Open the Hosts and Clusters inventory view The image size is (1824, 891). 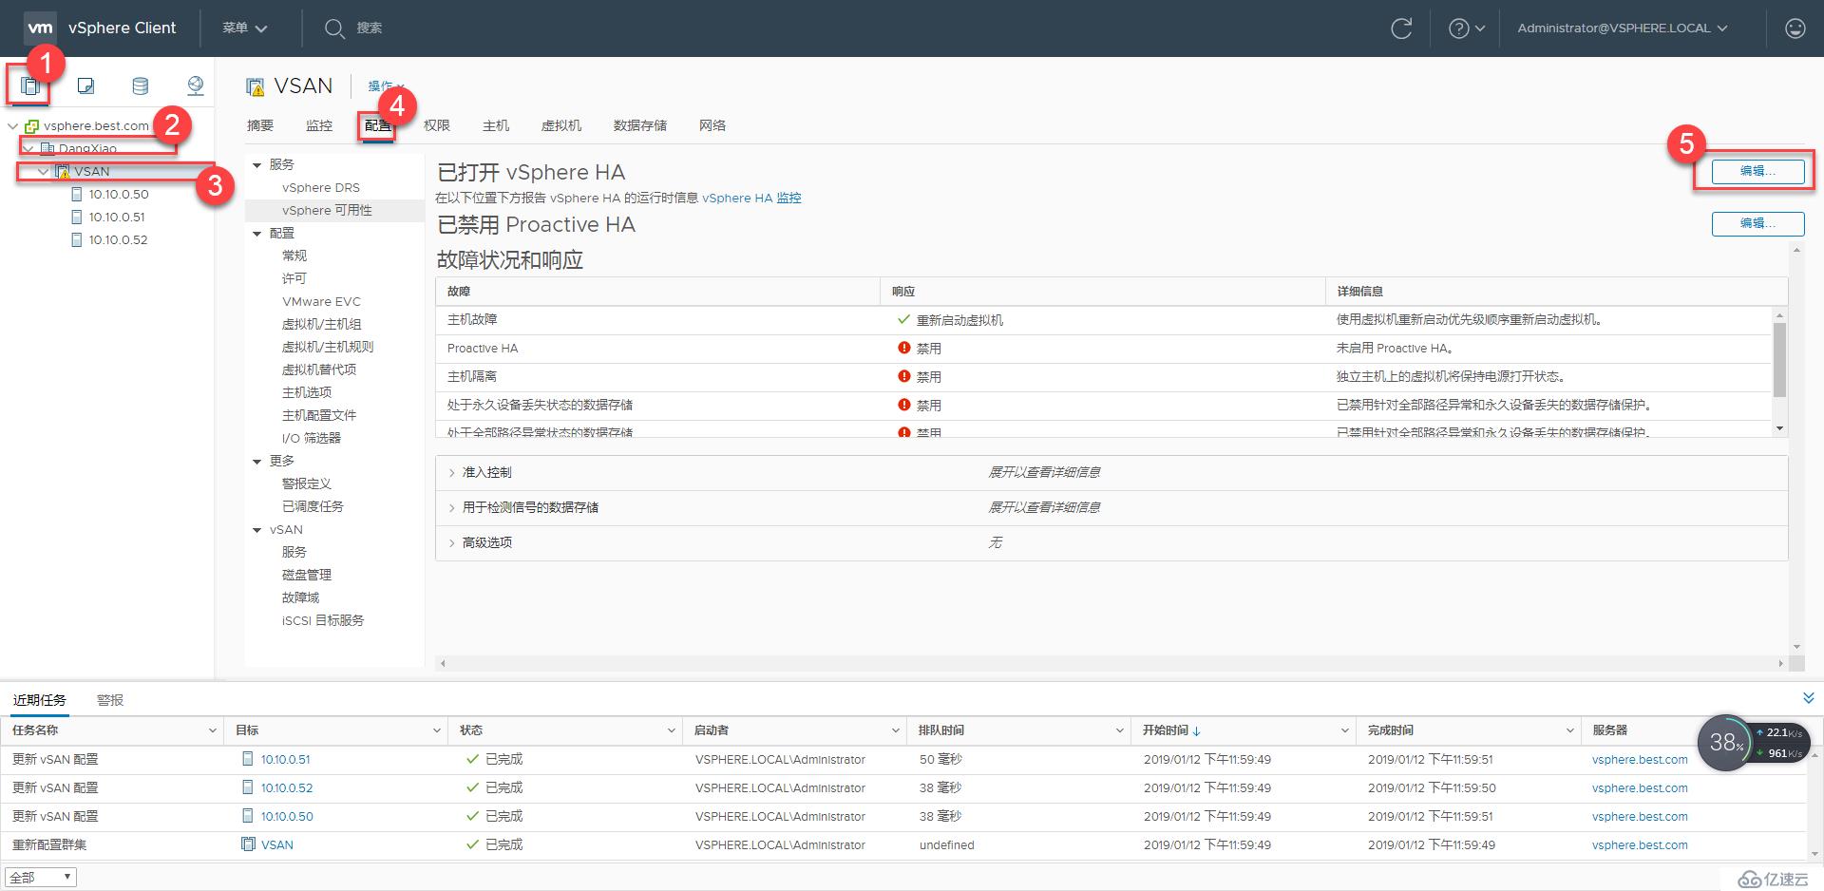click(30, 86)
